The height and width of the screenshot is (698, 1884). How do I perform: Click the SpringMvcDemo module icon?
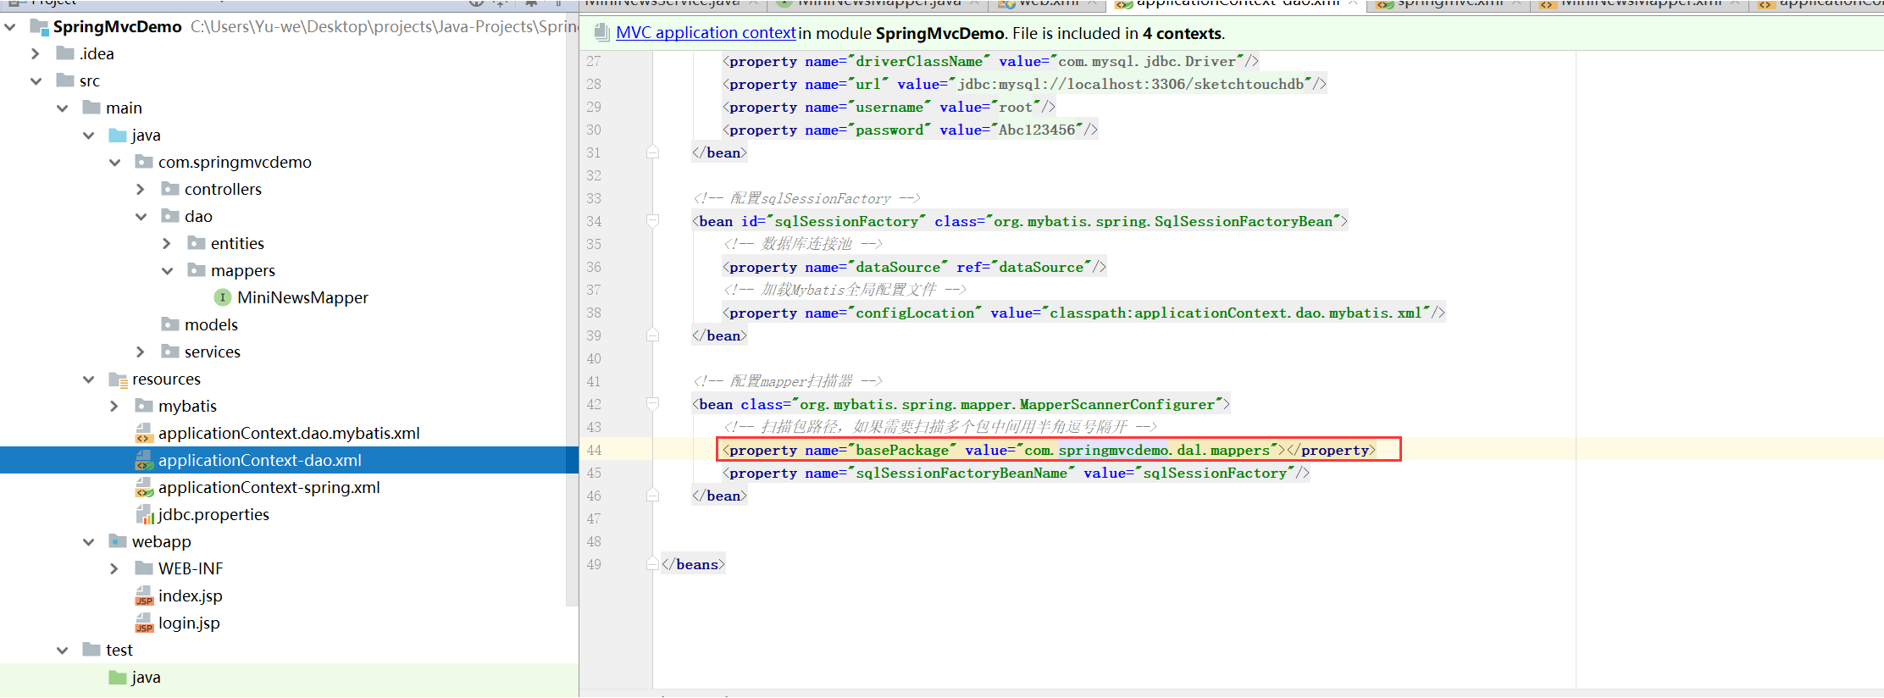(x=39, y=26)
